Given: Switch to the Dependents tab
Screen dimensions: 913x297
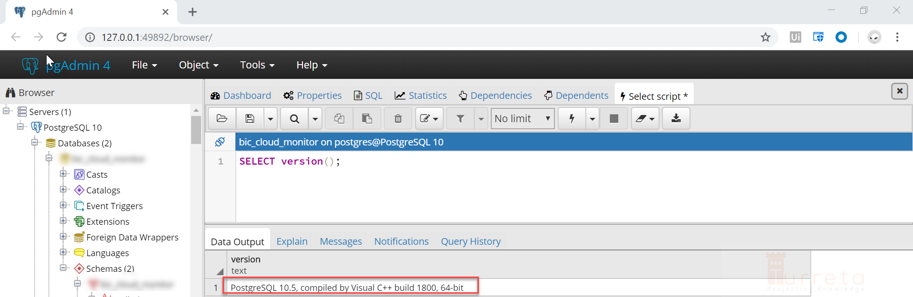Looking at the screenshot, I should [x=576, y=96].
